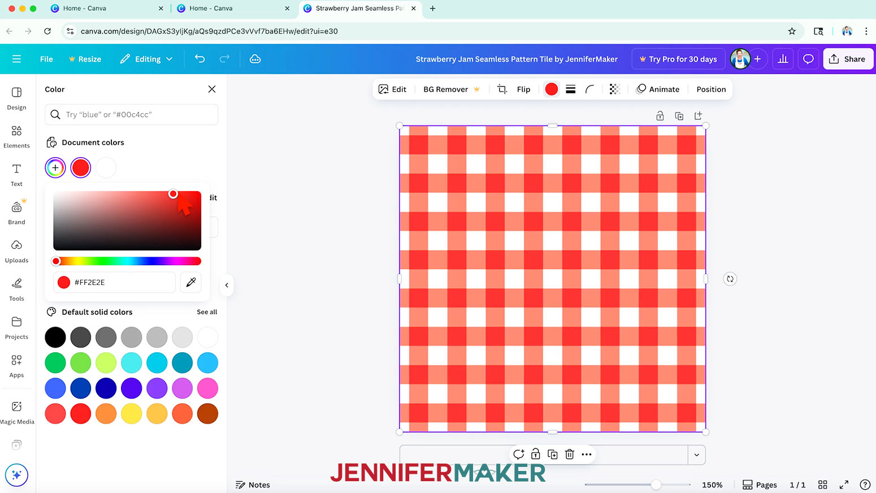Click the color search field
Viewport: 876px width, 493px height.
(131, 114)
